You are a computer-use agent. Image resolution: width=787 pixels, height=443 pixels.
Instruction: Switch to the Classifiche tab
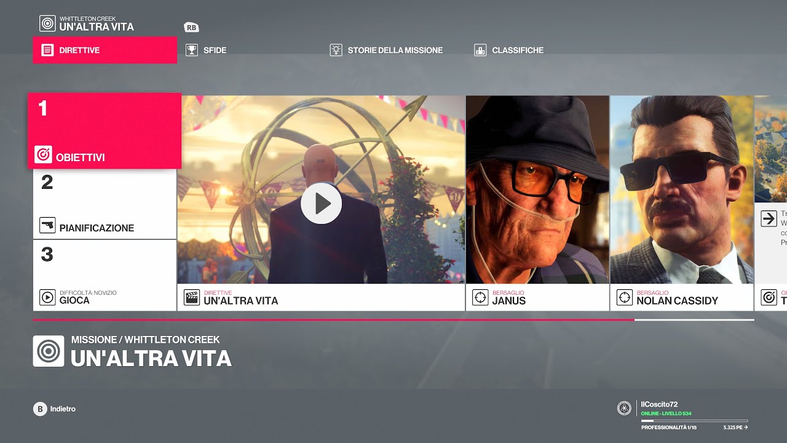point(508,50)
